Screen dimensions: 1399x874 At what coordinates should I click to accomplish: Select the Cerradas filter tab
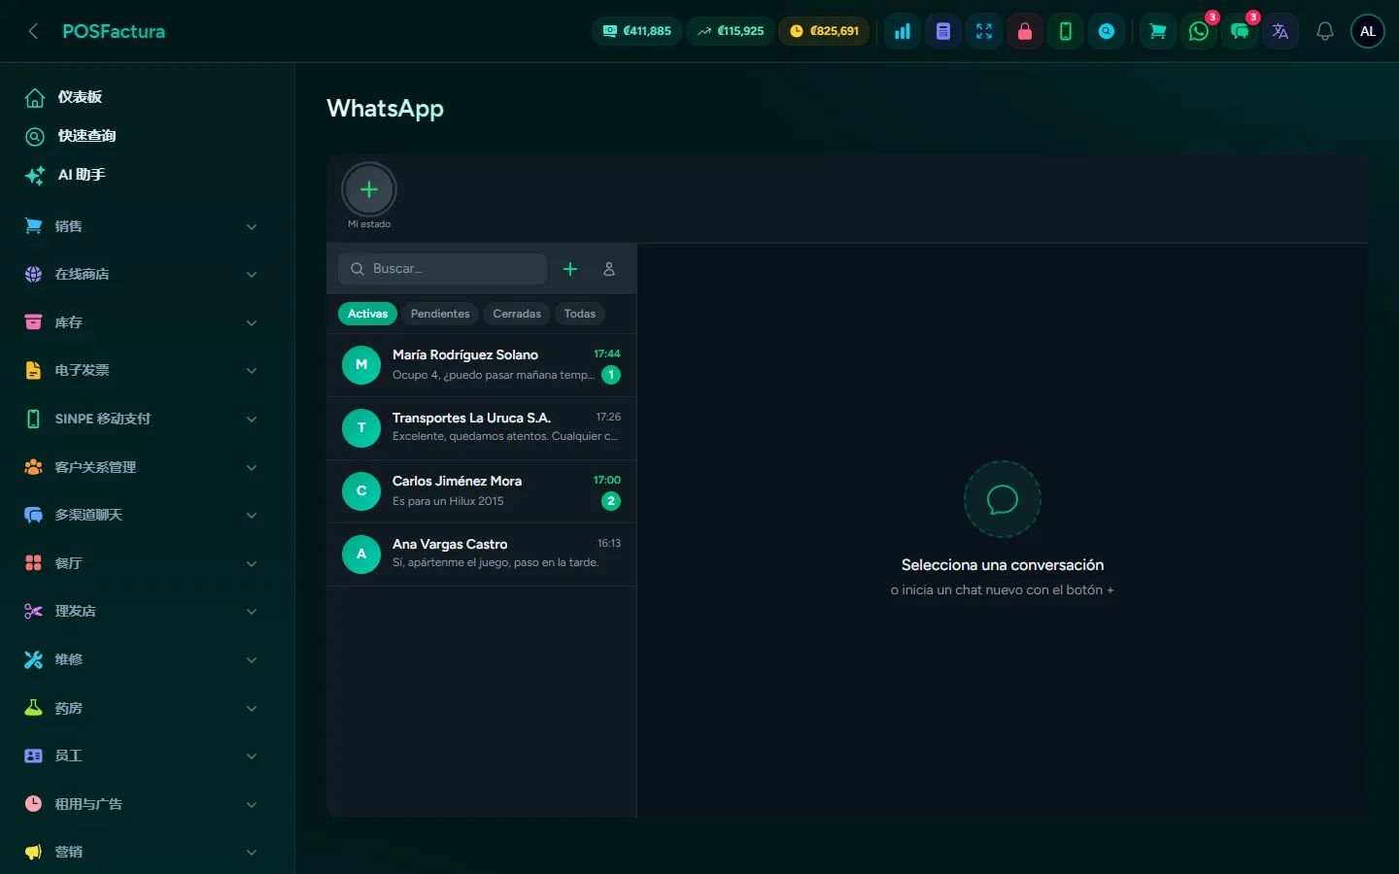click(x=517, y=314)
